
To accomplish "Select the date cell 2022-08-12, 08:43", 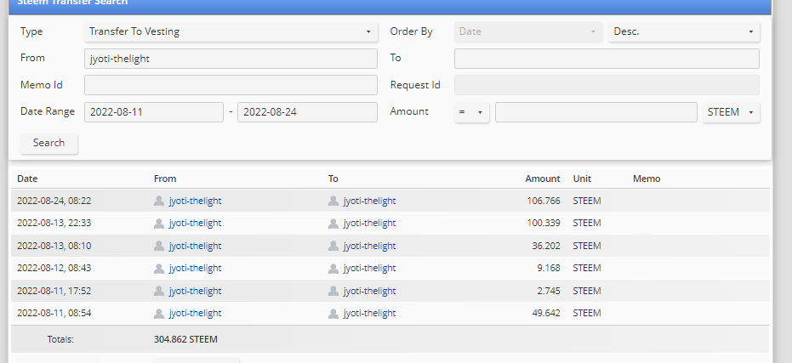I will coord(54,268).
